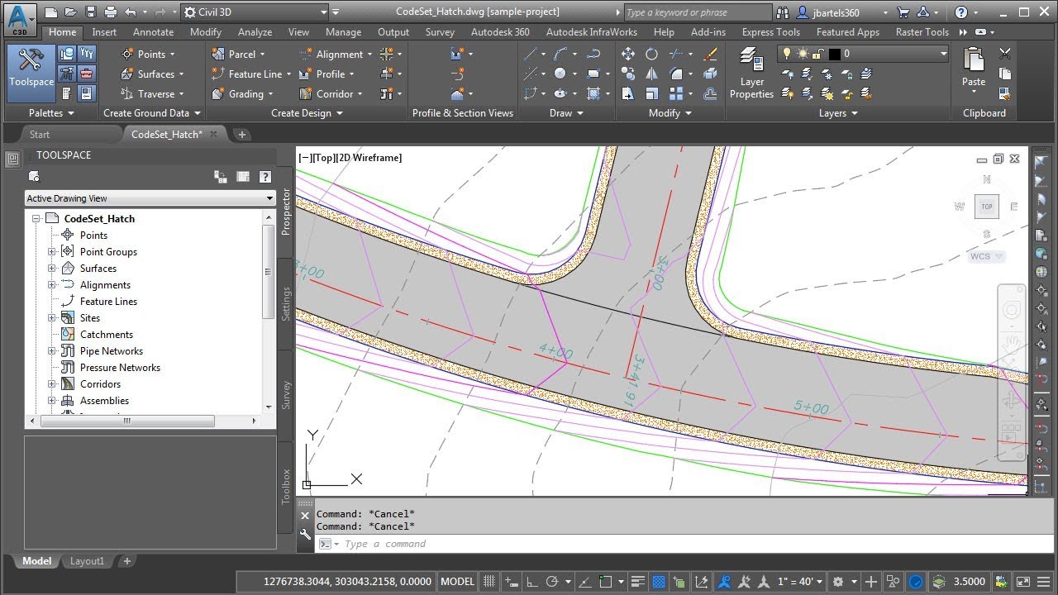Click the Toolspace help question icon
Screen dimensions: 1058x595
(265, 176)
